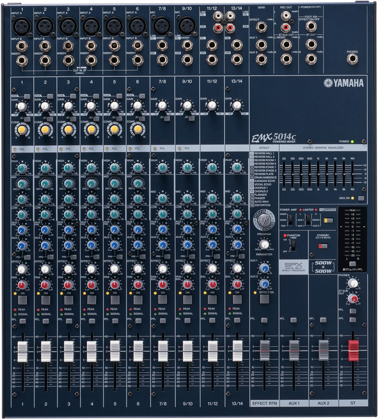Enable AFL on the AUX 1 master
This screenshot has width=378, height=419.
pos(294,320)
